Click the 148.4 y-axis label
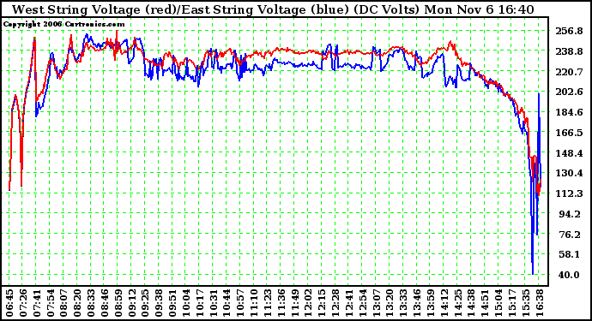The image size is (592, 321). click(x=569, y=153)
